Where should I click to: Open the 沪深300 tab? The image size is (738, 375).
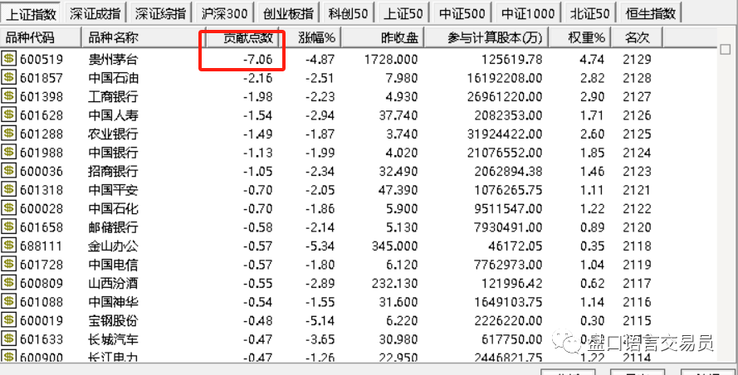(x=223, y=13)
